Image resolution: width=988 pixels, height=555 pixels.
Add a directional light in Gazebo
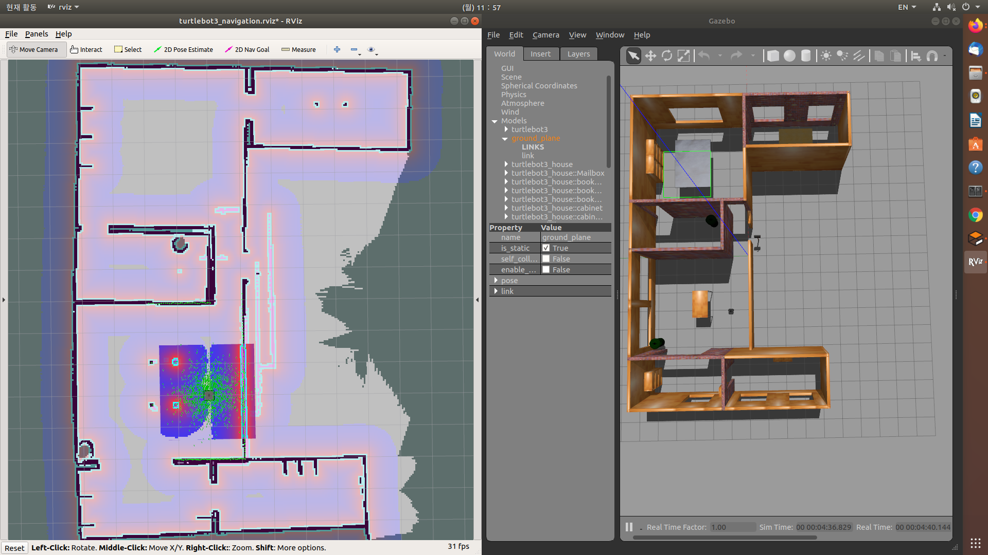click(x=859, y=55)
